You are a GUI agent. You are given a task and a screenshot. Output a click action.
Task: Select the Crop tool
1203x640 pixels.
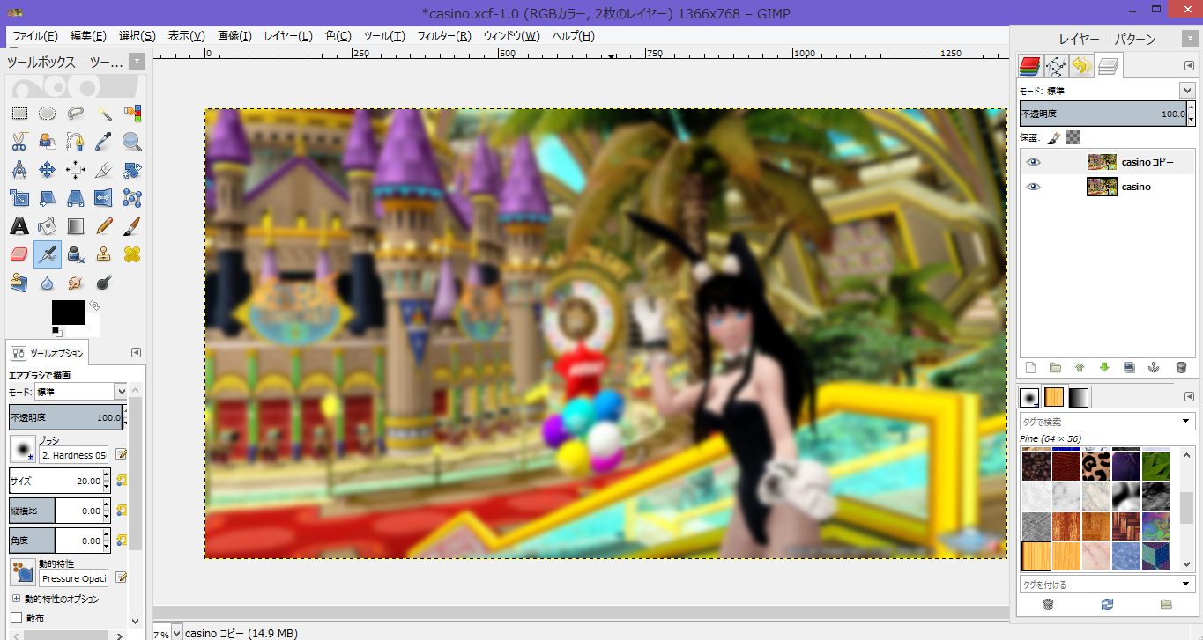click(x=104, y=169)
